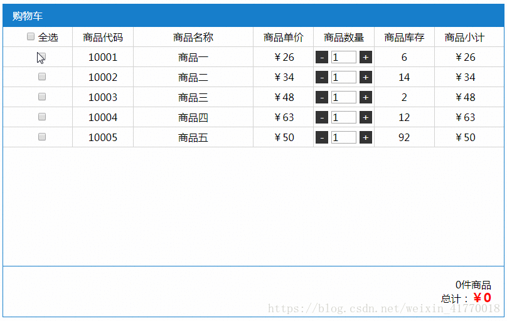Select product code 10001 cell
The height and width of the screenshot is (321, 507).
[x=103, y=57]
